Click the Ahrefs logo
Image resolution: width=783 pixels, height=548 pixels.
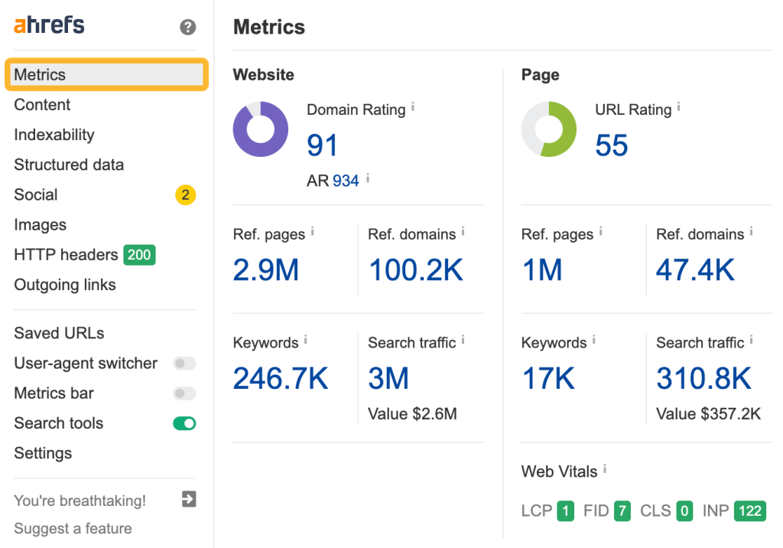coord(47,24)
